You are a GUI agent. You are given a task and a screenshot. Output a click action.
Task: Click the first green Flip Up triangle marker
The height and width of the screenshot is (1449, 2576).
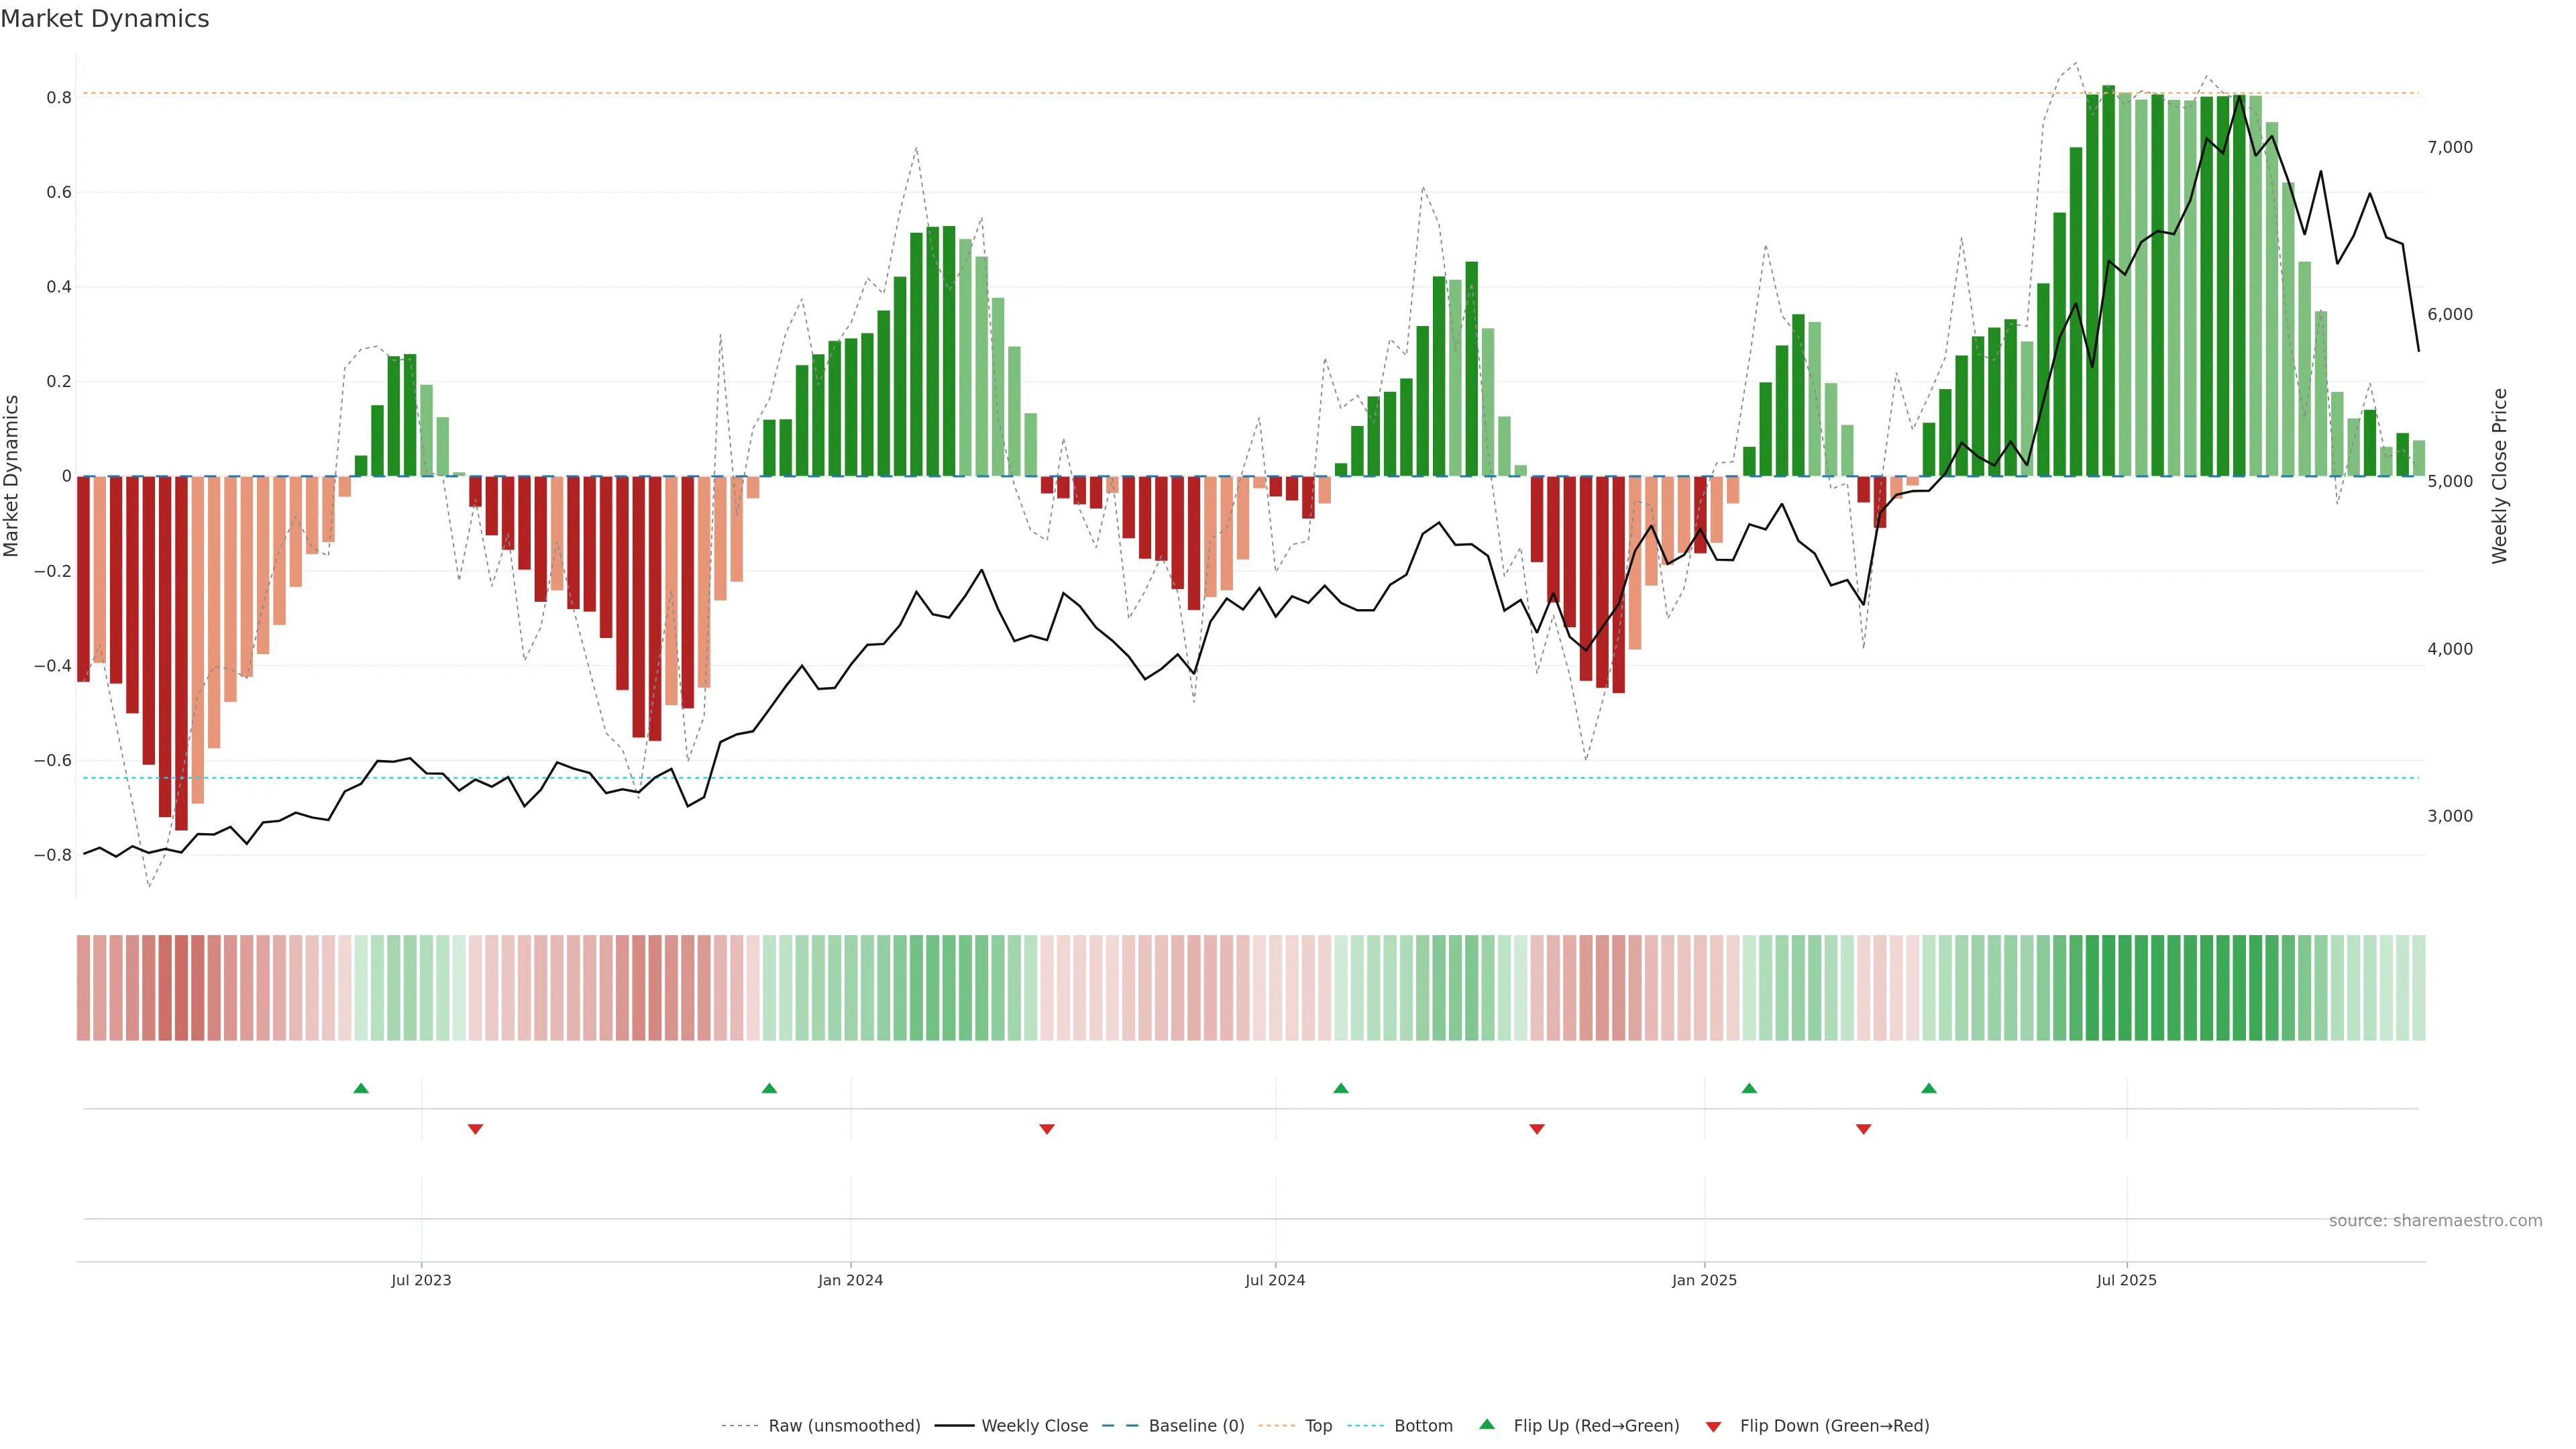coord(361,1088)
